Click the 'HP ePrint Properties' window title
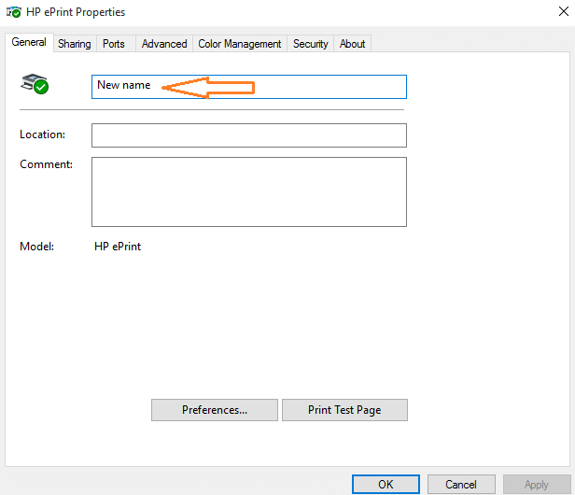This screenshot has width=575, height=495. [76, 12]
